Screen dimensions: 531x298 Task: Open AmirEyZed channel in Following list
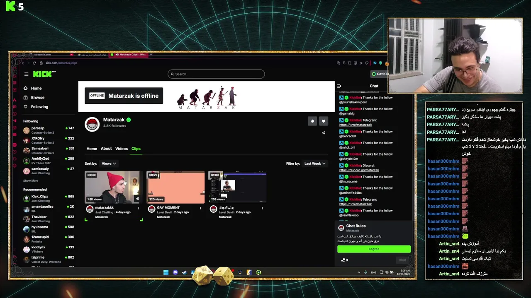pyautogui.click(x=49, y=161)
